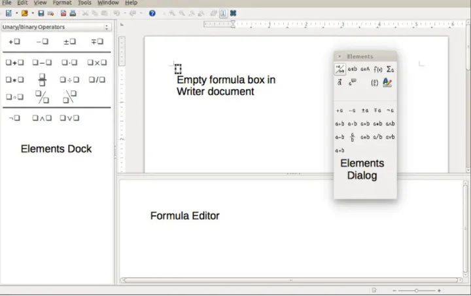Insert the addition template in Elements Dock
The width and height of the screenshot is (471, 296).
[14, 63]
